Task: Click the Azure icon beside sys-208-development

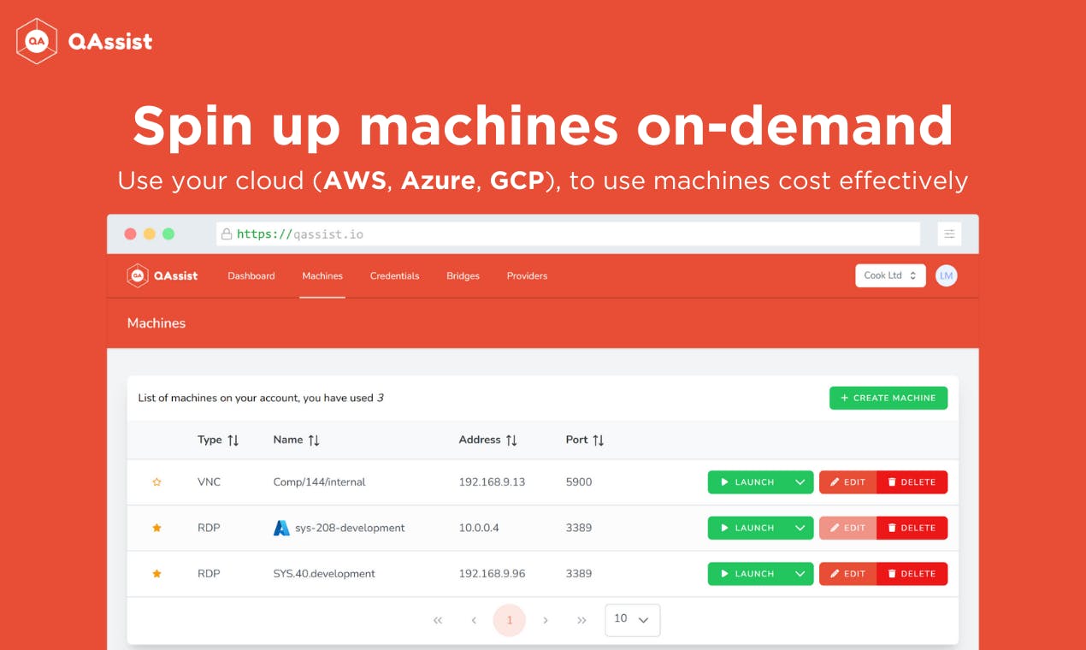Action: (281, 528)
